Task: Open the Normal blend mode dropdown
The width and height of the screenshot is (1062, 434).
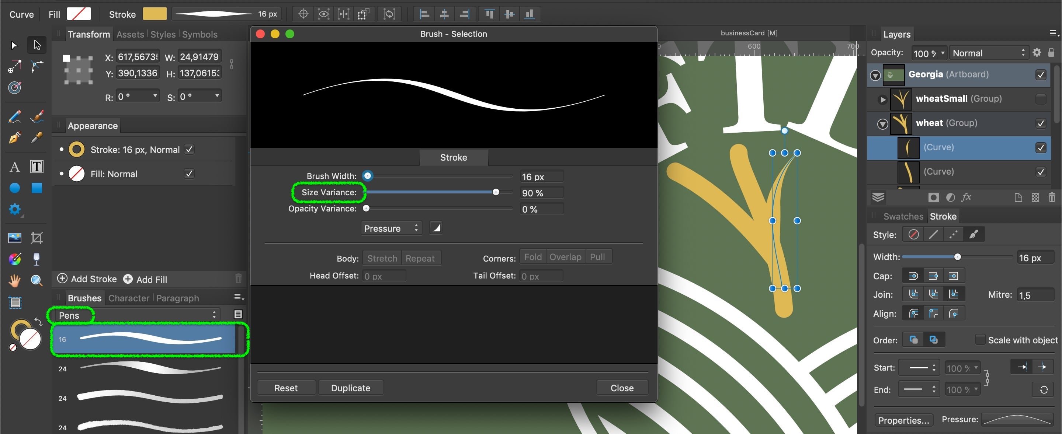Action: click(989, 53)
